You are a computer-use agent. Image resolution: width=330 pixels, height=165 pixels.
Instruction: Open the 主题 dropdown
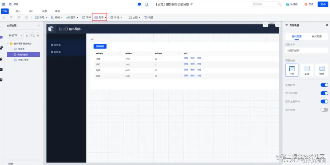(134, 17)
